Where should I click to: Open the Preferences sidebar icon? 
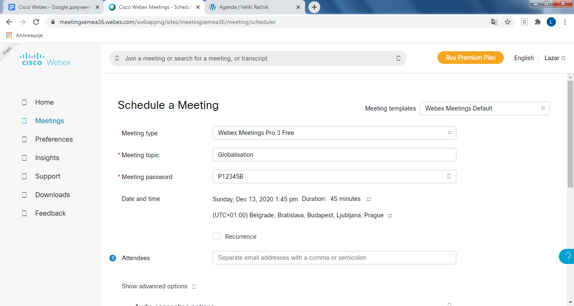tap(24, 139)
